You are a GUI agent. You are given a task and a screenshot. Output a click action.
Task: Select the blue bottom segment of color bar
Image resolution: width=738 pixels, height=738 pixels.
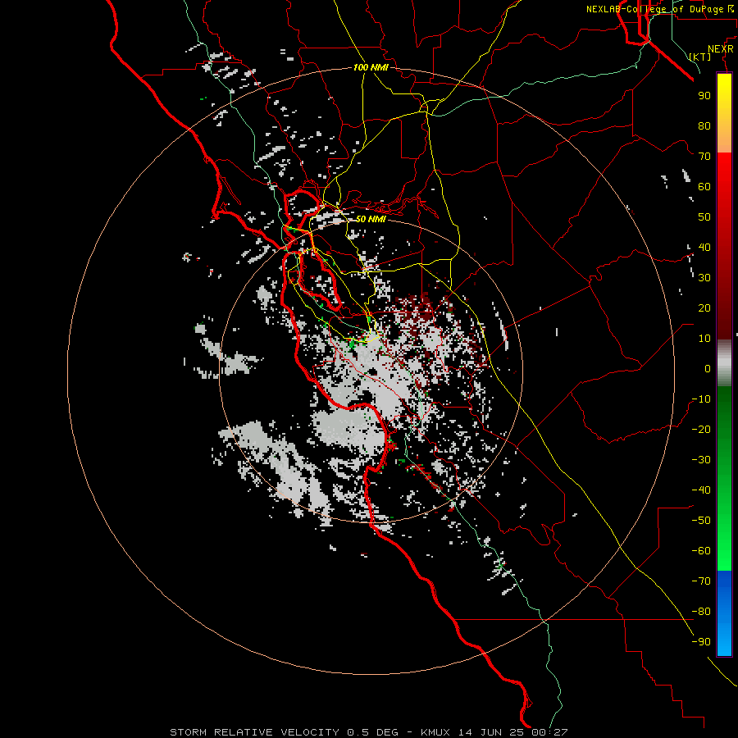tap(724, 613)
